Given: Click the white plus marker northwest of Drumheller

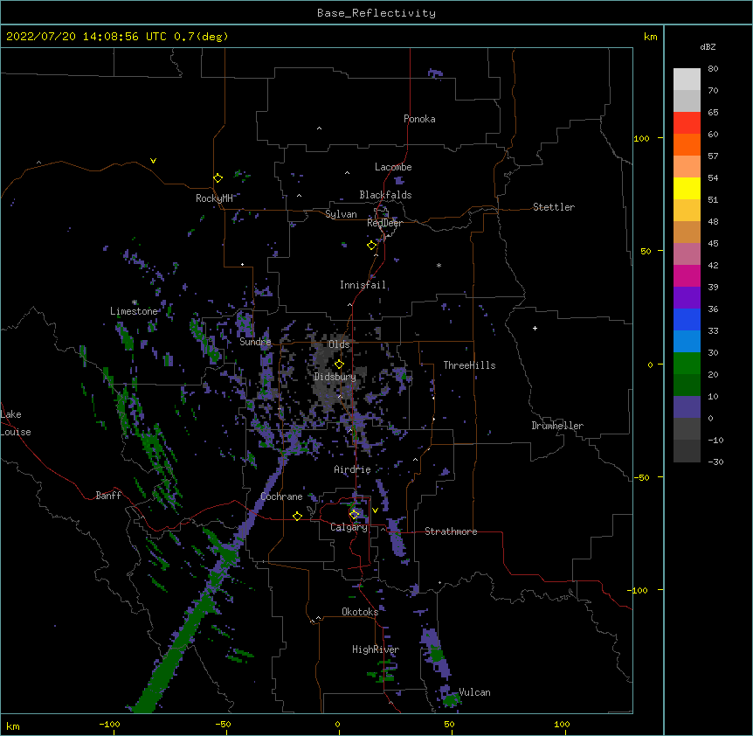Looking at the screenshot, I should [x=535, y=328].
